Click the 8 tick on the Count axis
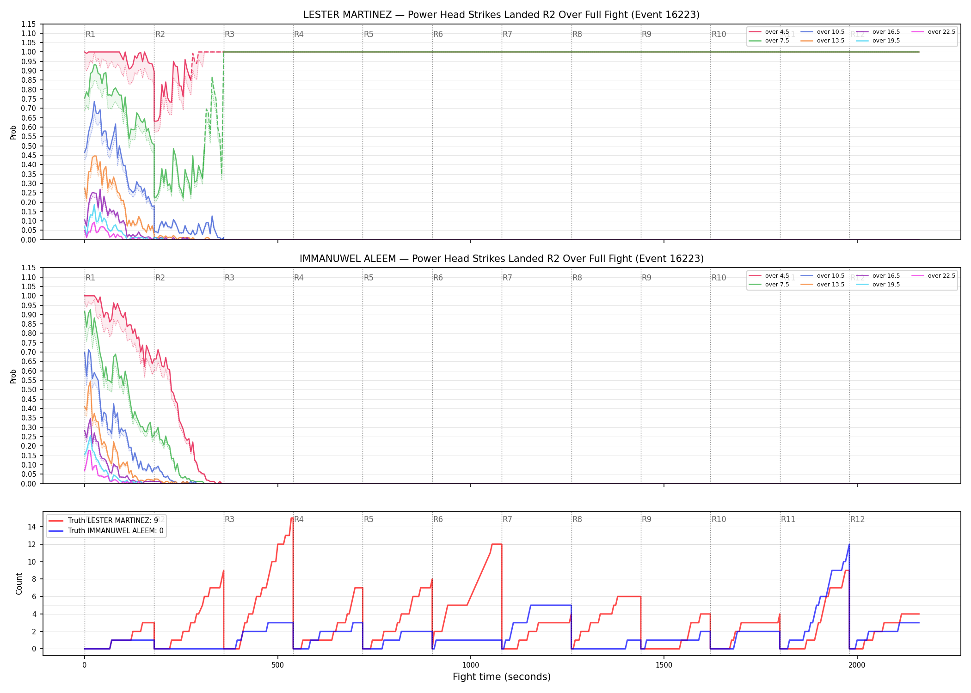The width and height of the screenshot is (971, 693). click(34, 579)
